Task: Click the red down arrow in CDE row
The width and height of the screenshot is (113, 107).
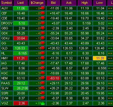Action: (x=43, y=18)
